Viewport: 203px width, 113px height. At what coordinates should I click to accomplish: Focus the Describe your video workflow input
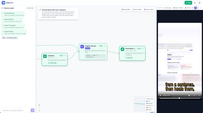coord(16,110)
